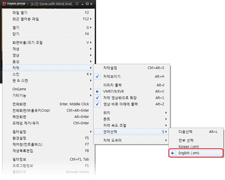
Task: Select 전체화면(비율유지Crop) entry
Action: click(x=49, y=110)
